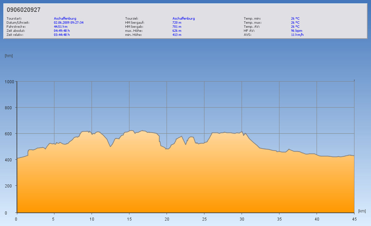Image resolution: width=371 pixels, height=226 pixels.
Task: Select the Zeit absolut value 04:49:48 h
Action: click(x=62, y=31)
